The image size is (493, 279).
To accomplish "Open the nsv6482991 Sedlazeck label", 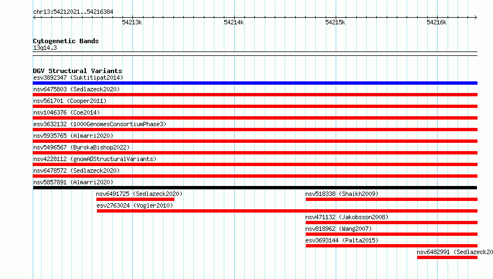I will [x=455, y=252].
